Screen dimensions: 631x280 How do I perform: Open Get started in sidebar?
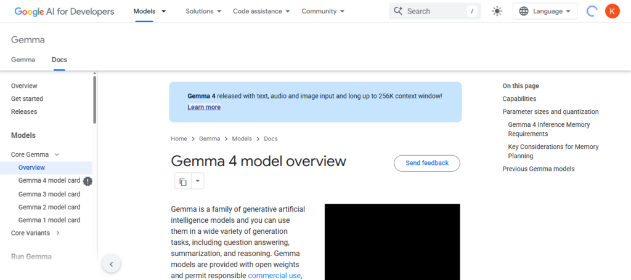tap(27, 99)
